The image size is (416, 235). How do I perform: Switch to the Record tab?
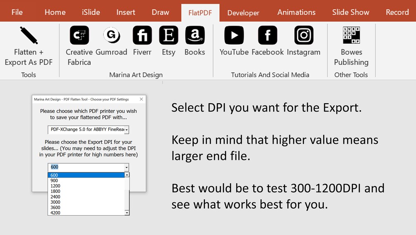(397, 12)
